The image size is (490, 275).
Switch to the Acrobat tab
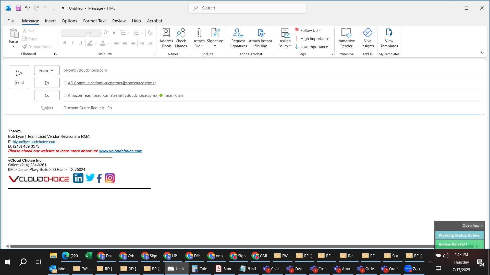point(154,21)
